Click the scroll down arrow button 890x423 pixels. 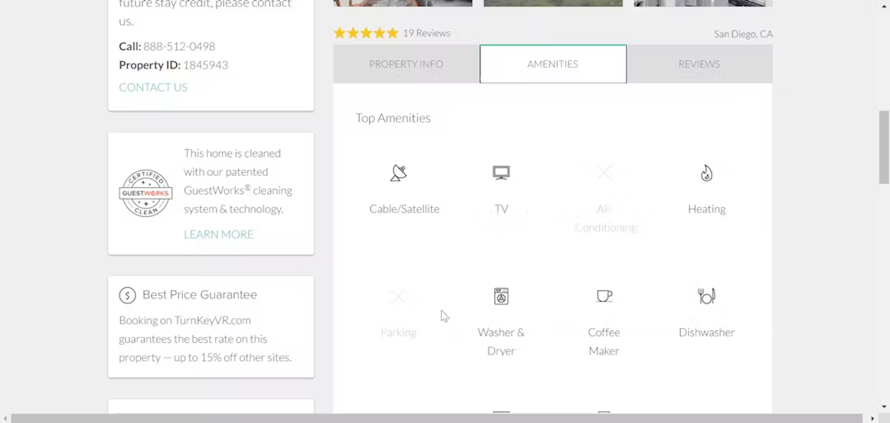[x=884, y=406]
